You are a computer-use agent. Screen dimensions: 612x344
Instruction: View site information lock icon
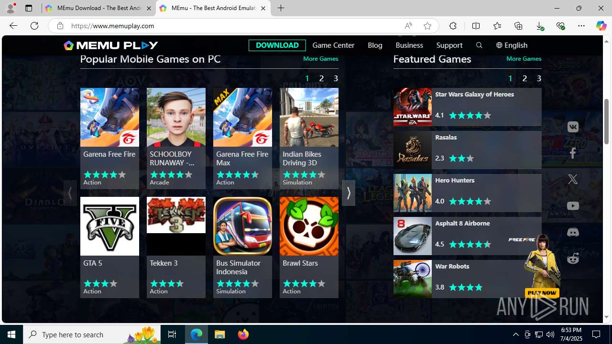click(60, 26)
